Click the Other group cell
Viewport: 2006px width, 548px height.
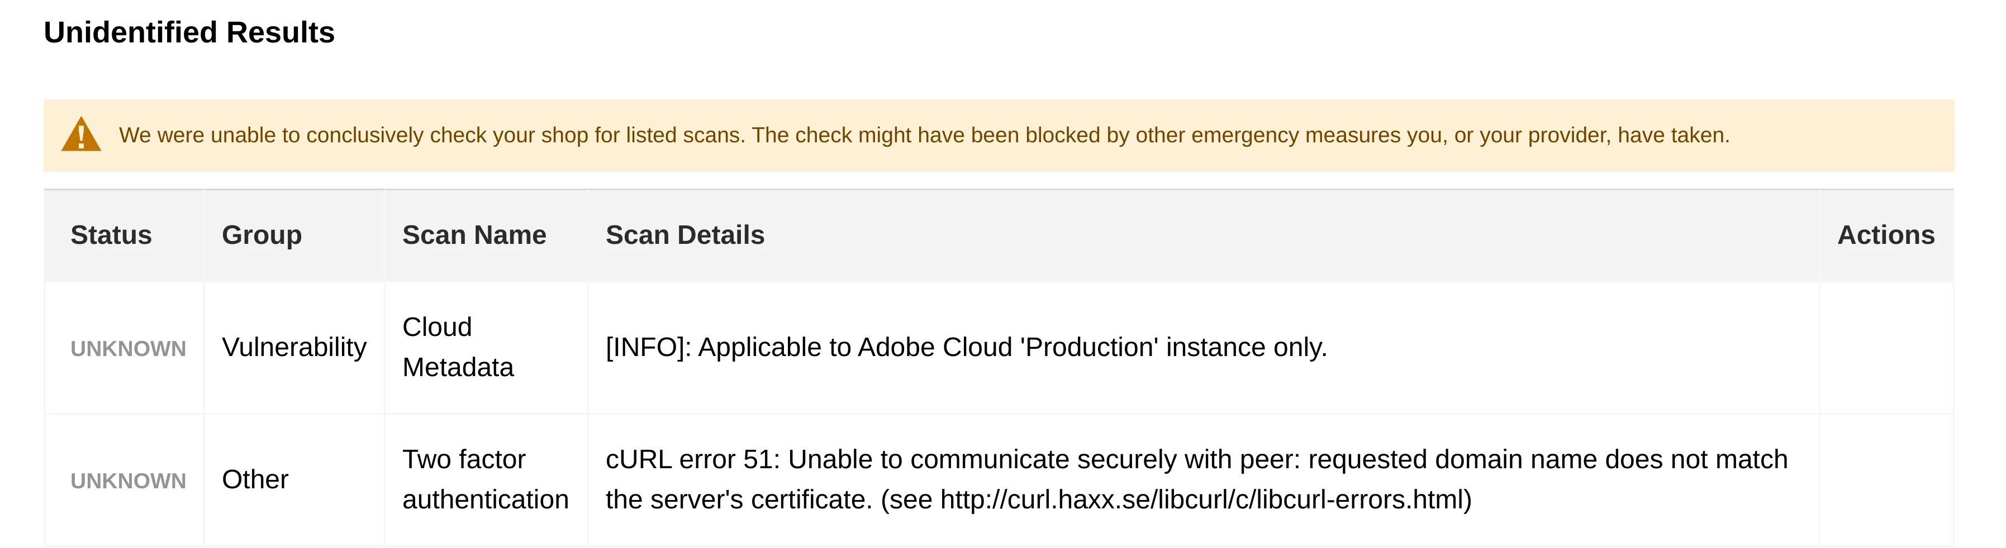[255, 479]
